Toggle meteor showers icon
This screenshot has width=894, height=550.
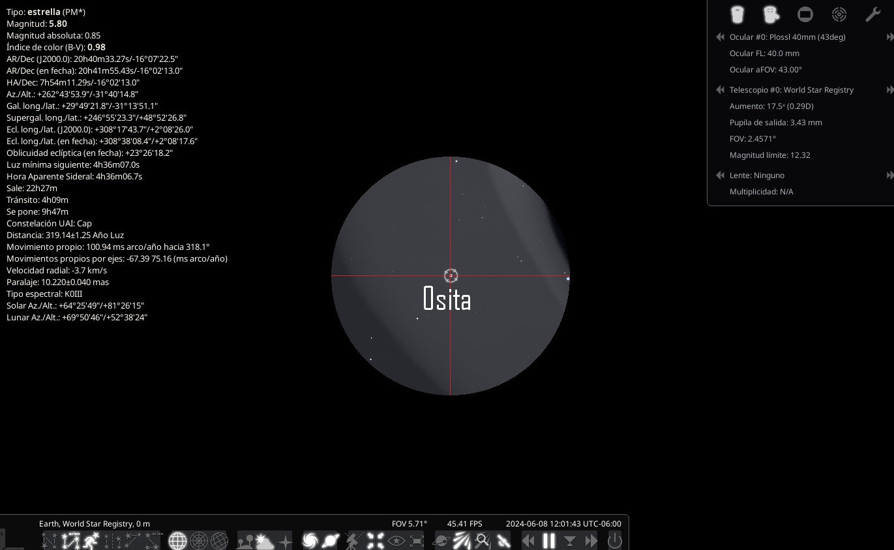pyautogui.click(x=462, y=540)
